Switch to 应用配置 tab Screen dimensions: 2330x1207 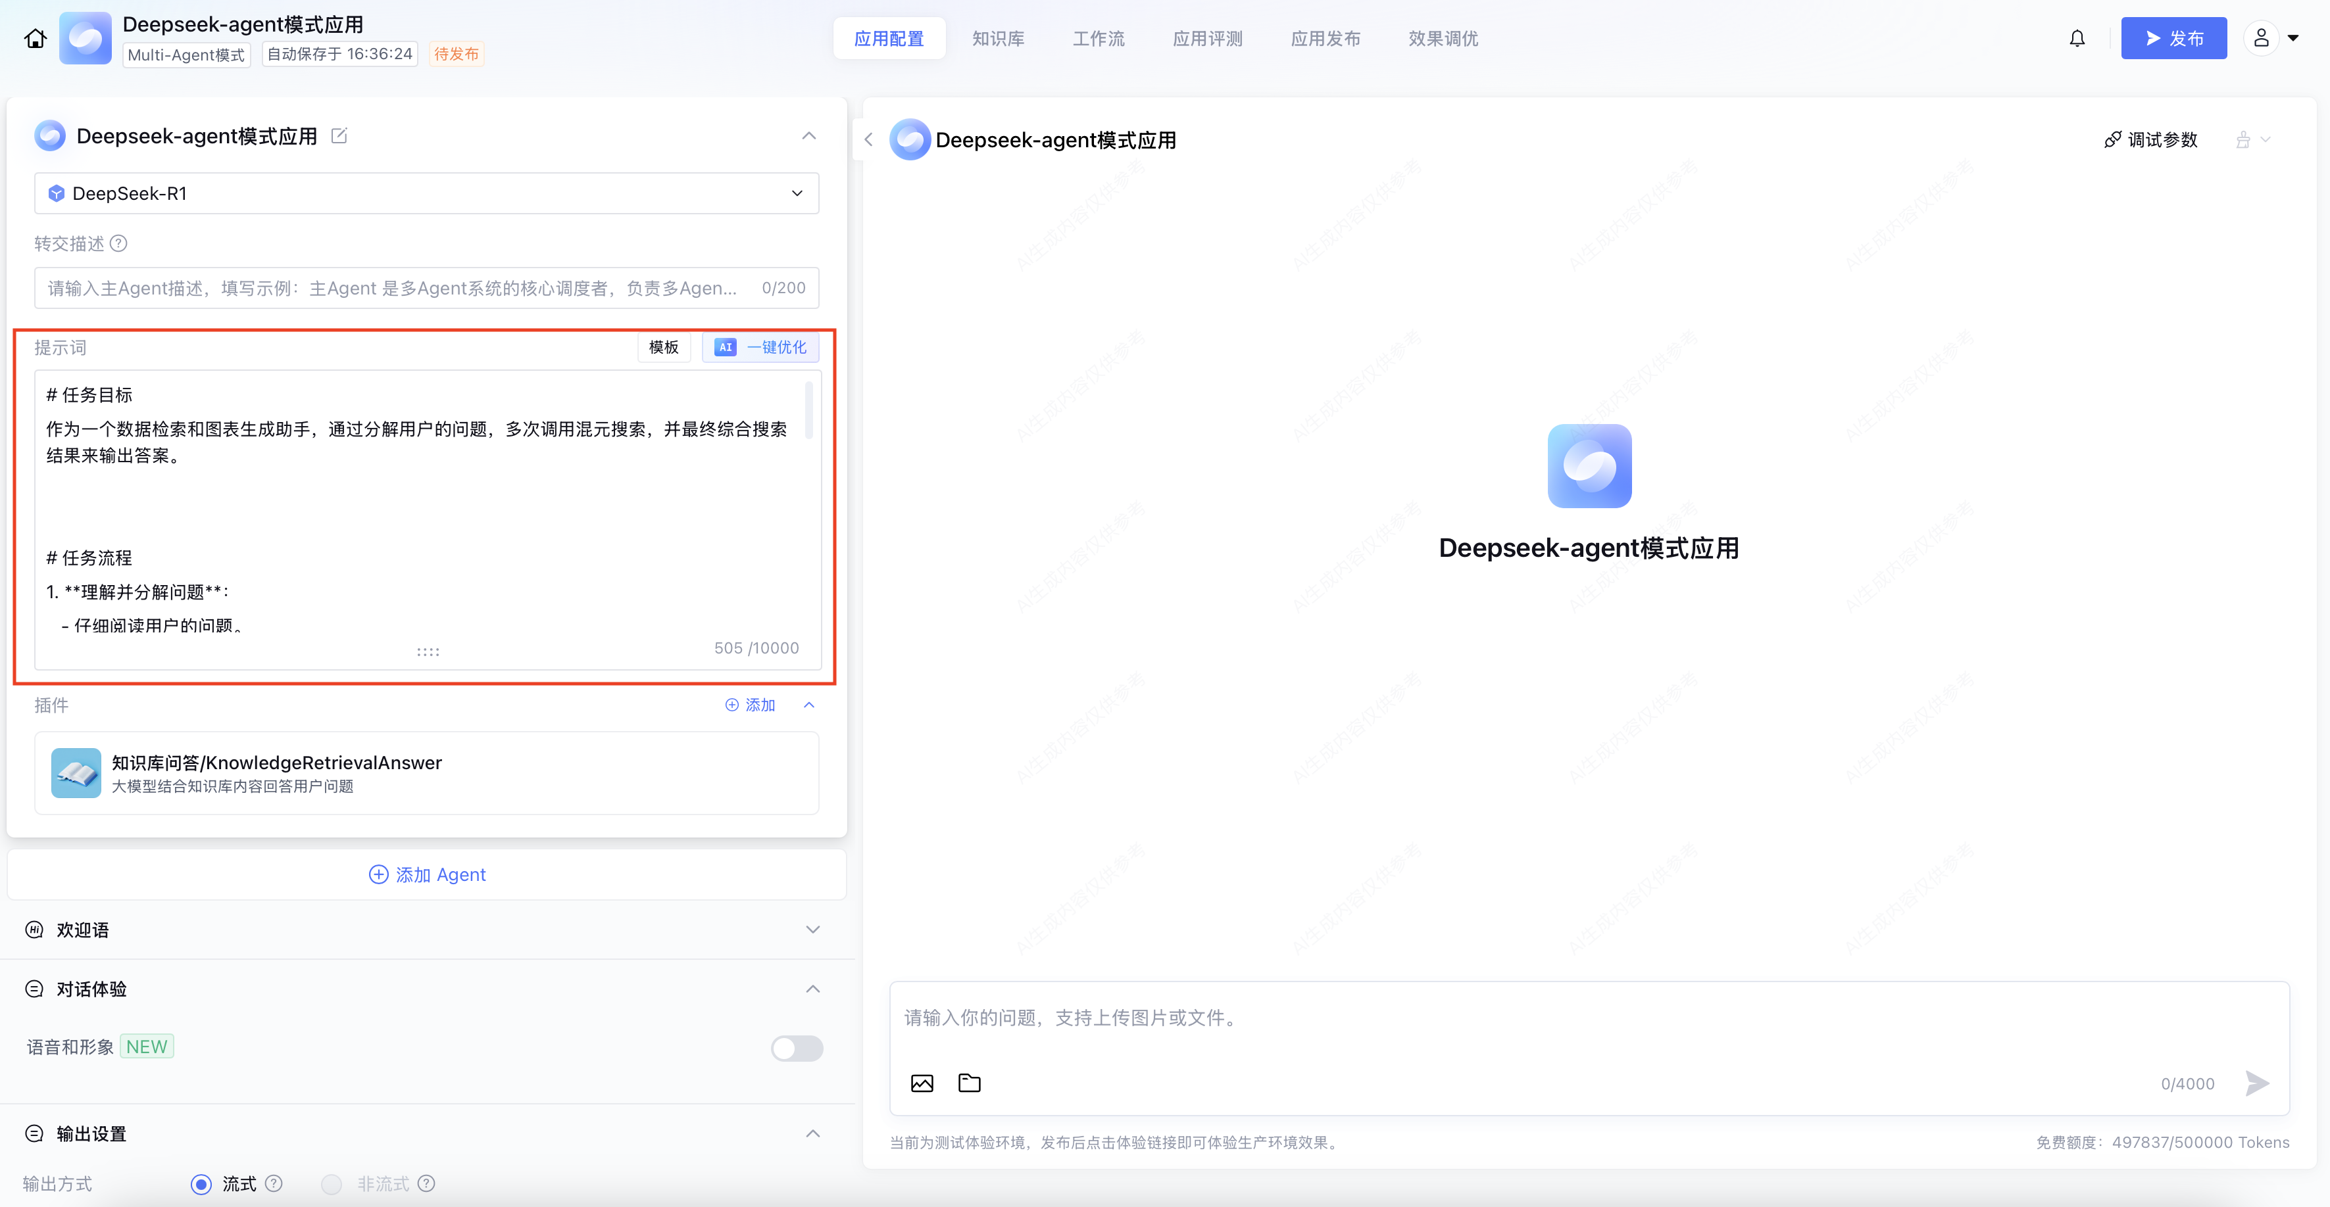click(x=889, y=38)
